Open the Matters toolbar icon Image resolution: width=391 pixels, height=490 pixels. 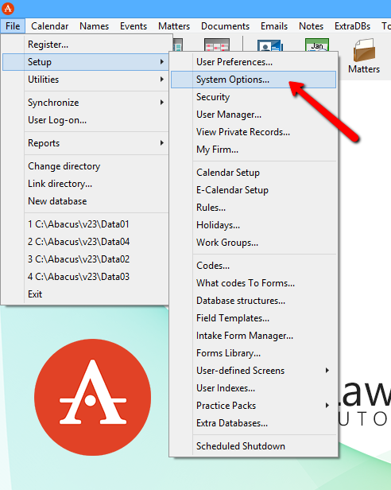(x=364, y=56)
